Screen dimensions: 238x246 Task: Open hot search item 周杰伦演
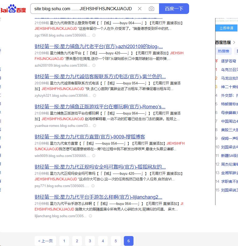coord(229,164)
